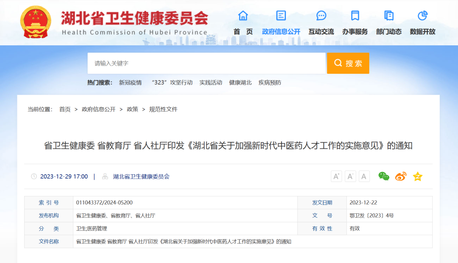Share article via WeChat icon
Image resolution: width=458 pixels, height=263 pixels.
pyautogui.click(x=383, y=176)
